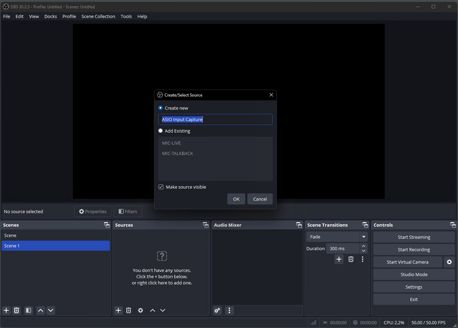Screen dimensions: 458x328
Task: Click the remove scene trash icon
Action: coord(17,310)
